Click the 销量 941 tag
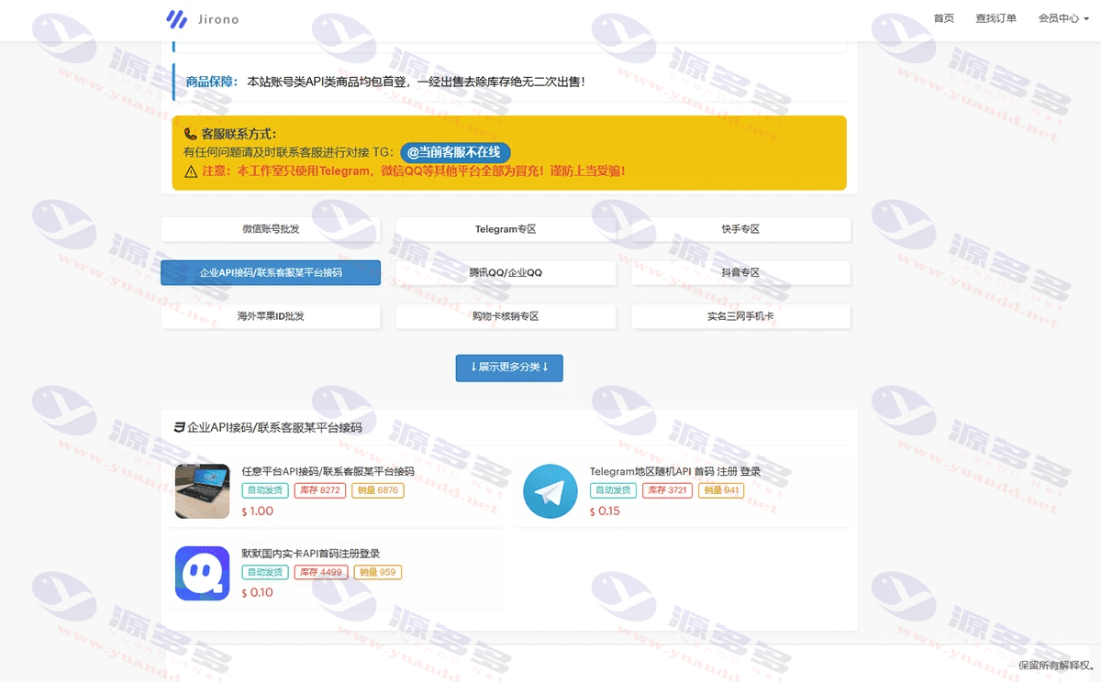This screenshot has height=682, width=1101. click(x=721, y=490)
